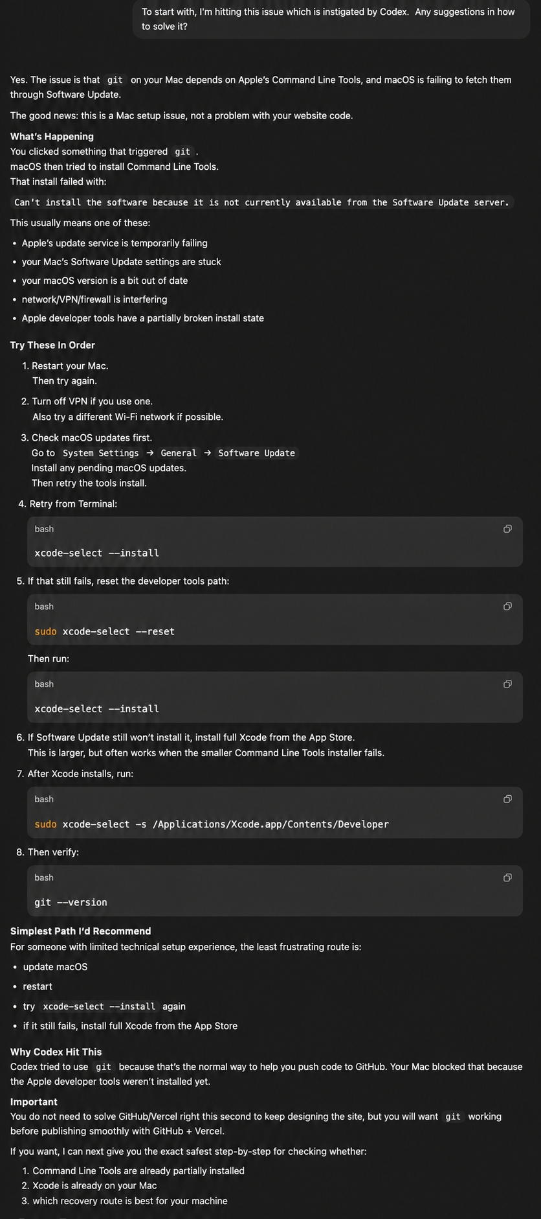Click the 'System Settings' inline code text
This screenshot has height=1219, width=541.
[101, 453]
